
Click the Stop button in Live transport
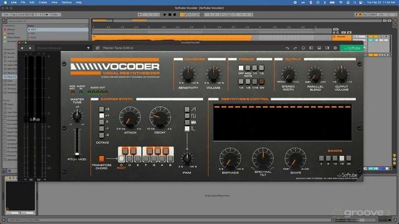[x=170, y=15]
